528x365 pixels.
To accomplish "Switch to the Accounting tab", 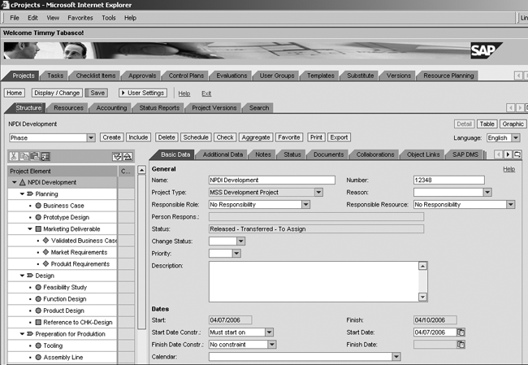I will pos(111,108).
